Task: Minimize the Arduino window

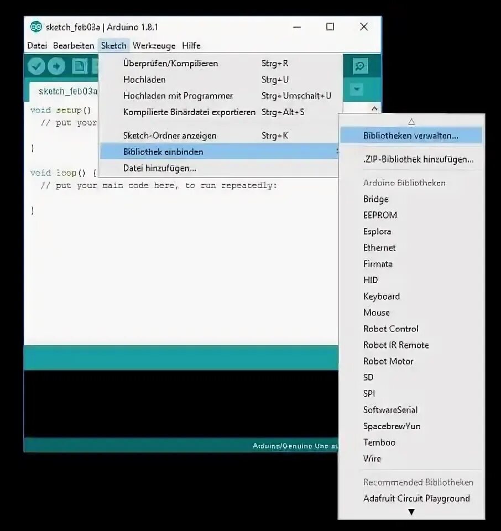Action: [297, 27]
